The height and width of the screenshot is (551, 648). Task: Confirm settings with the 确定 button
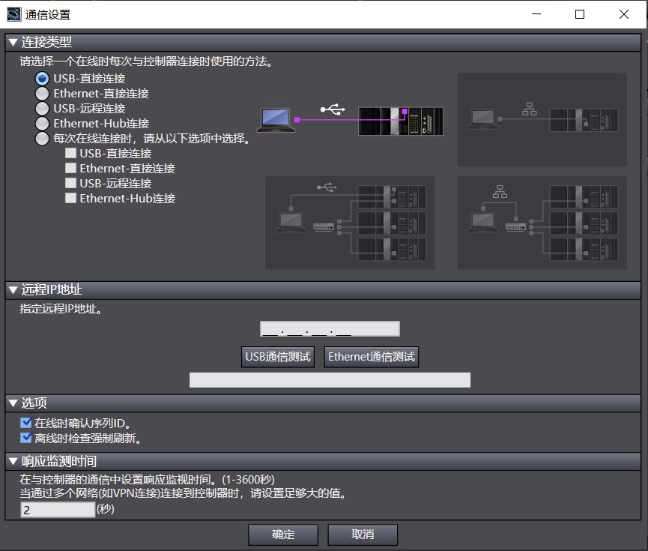[x=282, y=535]
